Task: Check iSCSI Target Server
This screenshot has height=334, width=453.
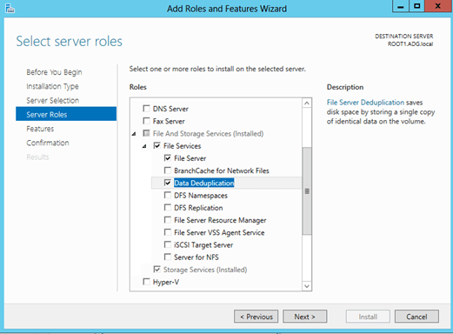Action: (x=168, y=244)
